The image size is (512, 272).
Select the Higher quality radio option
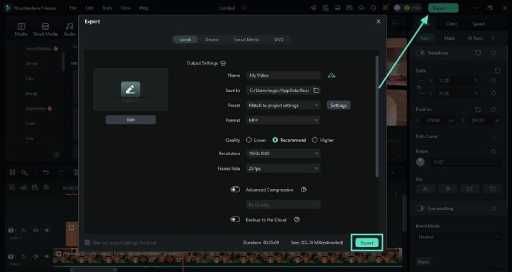[x=315, y=140]
